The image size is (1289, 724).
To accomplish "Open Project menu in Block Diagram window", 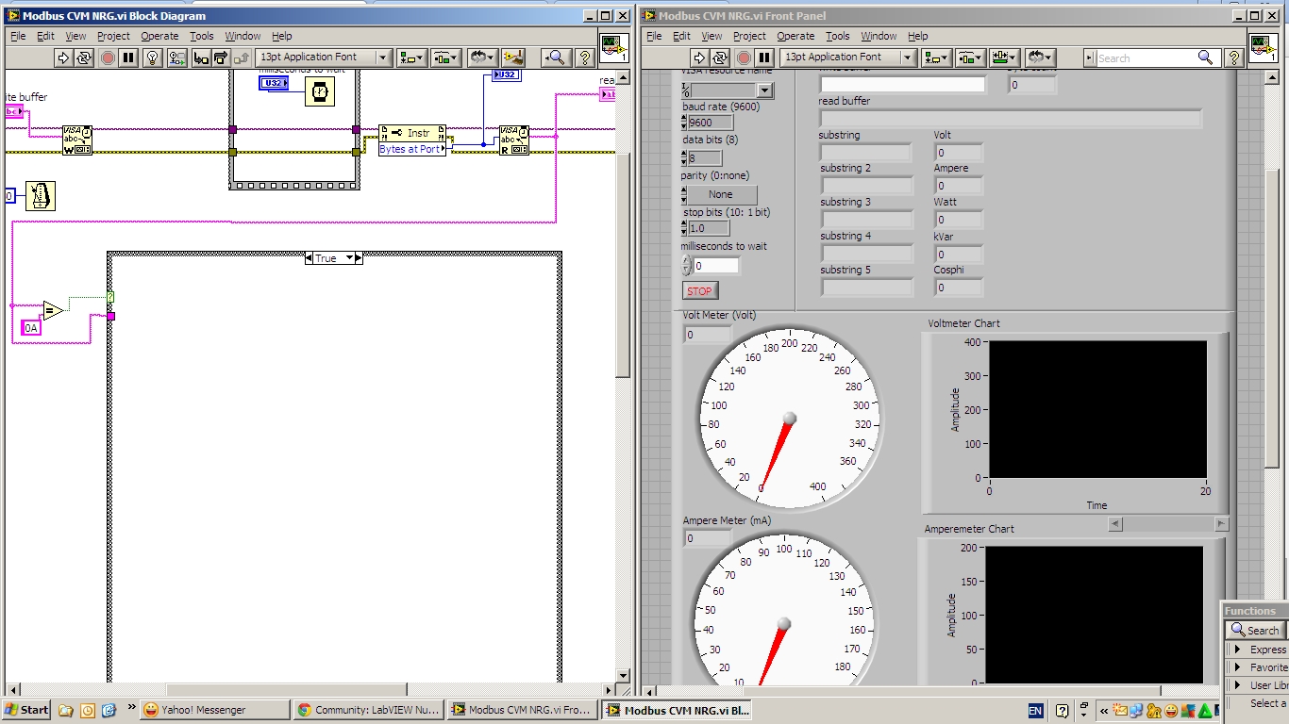I will (113, 36).
